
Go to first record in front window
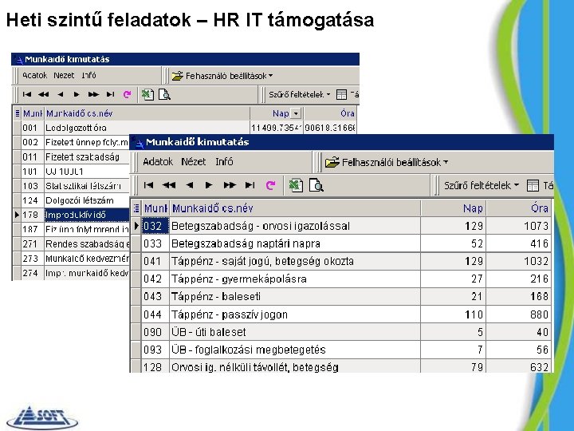point(148,185)
